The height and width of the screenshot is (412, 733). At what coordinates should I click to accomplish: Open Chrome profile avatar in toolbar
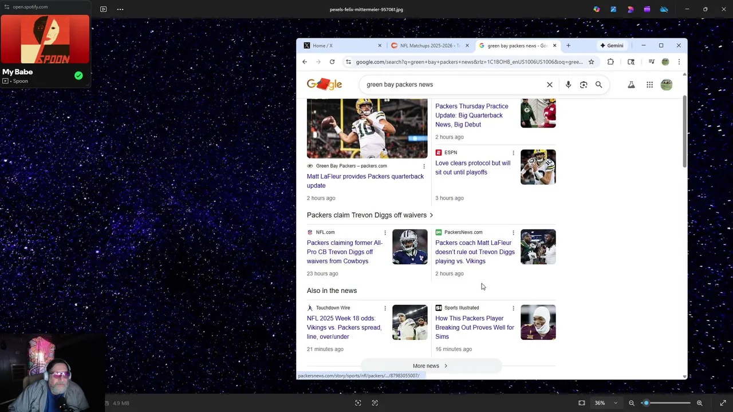(665, 62)
